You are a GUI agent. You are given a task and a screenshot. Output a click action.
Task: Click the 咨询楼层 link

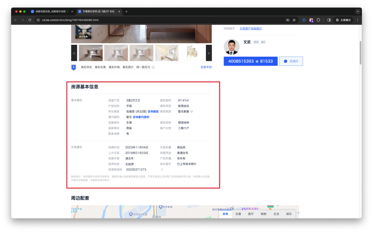[153, 111]
